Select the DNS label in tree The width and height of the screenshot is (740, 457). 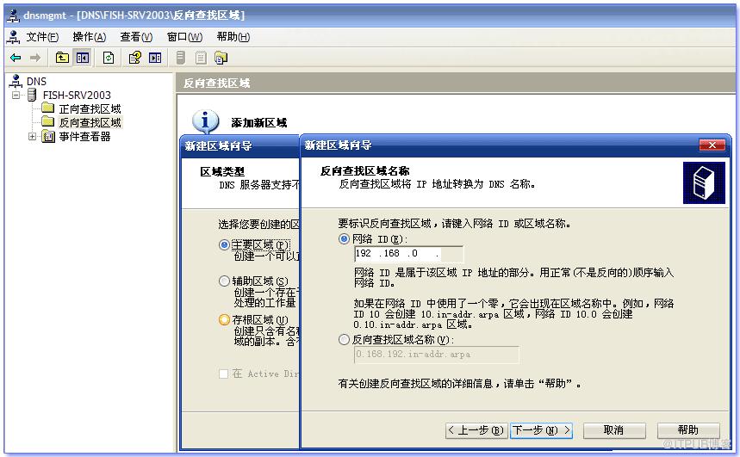[x=36, y=82]
